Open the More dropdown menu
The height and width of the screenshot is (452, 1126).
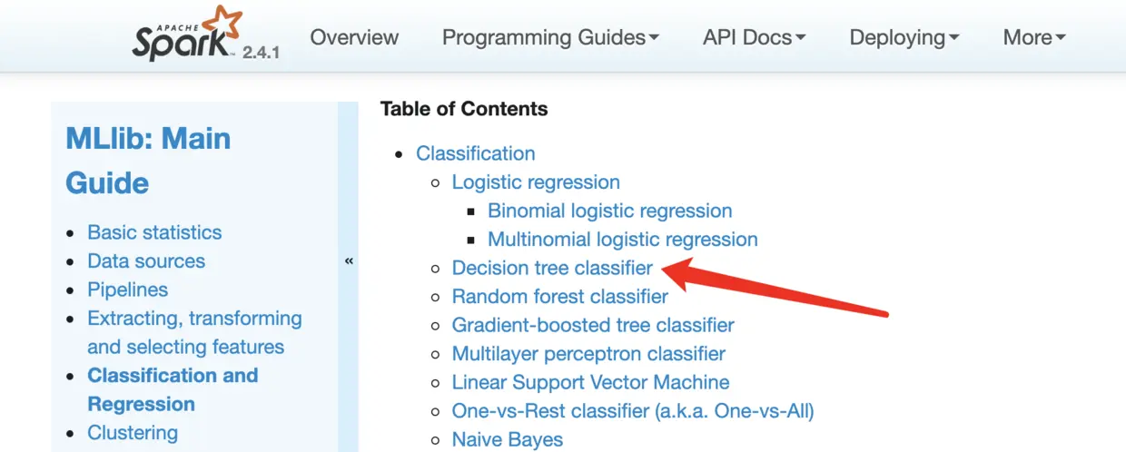(x=1033, y=37)
